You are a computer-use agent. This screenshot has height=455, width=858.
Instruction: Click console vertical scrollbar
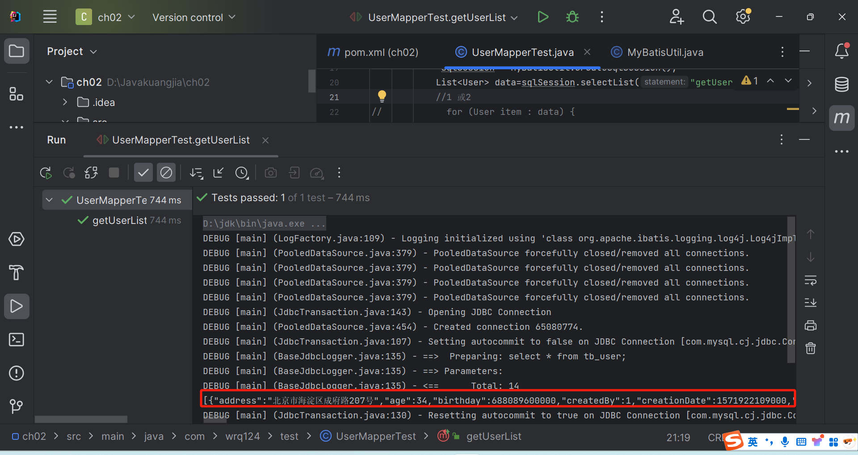pyautogui.click(x=791, y=290)
